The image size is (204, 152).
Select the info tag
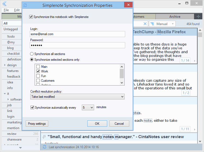point(10,88)
